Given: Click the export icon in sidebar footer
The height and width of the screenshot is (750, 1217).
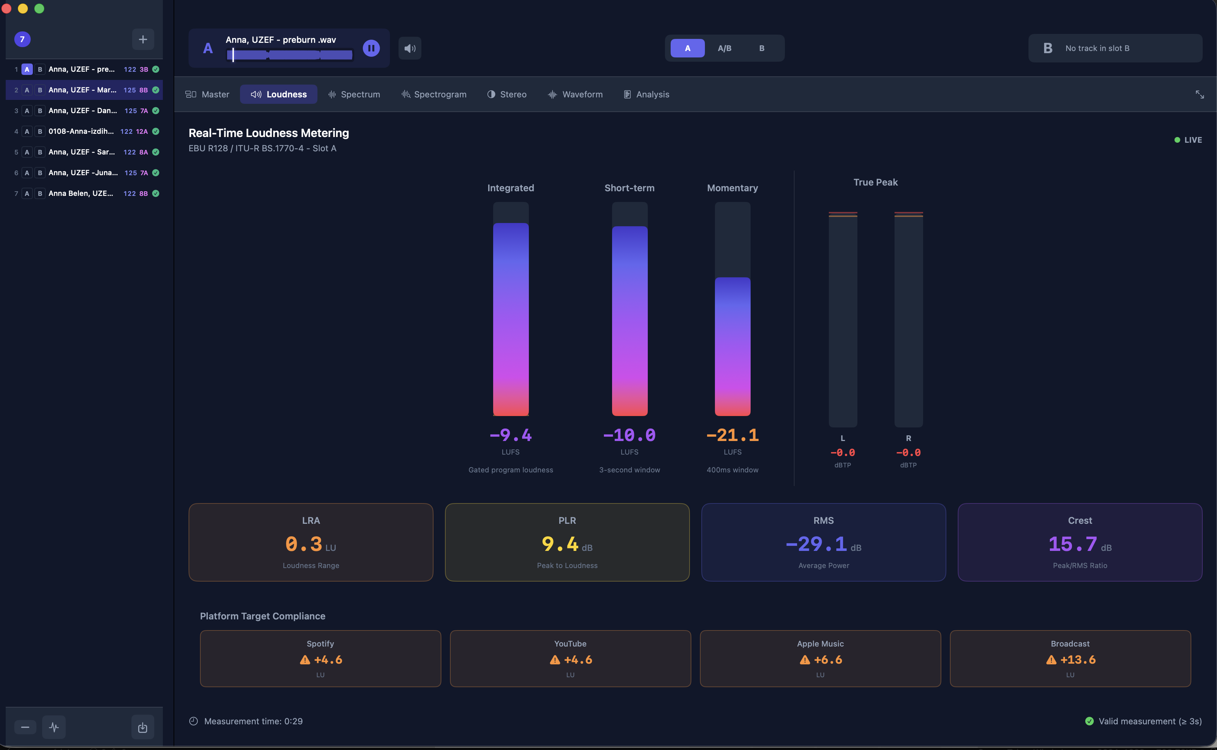Looking at the screenshot, I should coord(142,727).
